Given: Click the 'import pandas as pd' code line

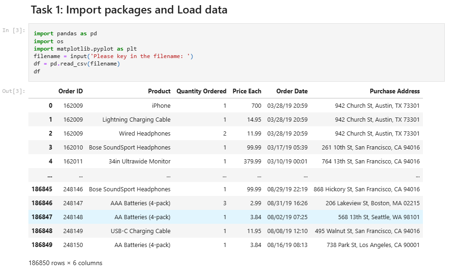Looking at the screenshot, I should 65,33.
